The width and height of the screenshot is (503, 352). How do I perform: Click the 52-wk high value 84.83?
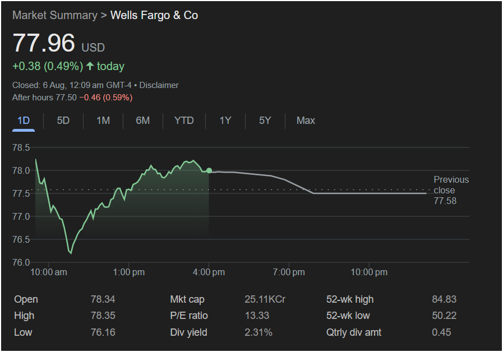point(441,299)
